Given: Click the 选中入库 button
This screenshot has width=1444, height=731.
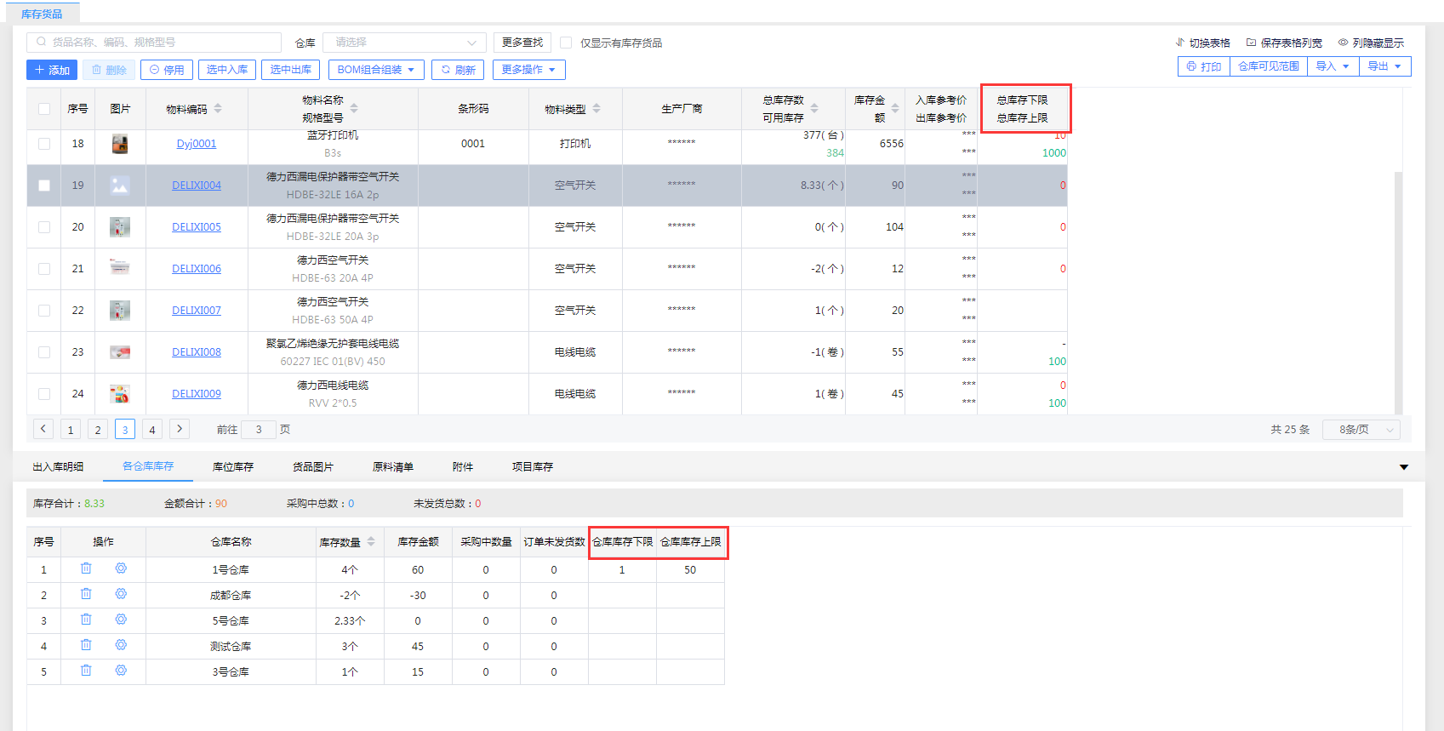Looking at the screenshot, I should tap(227, 70).
